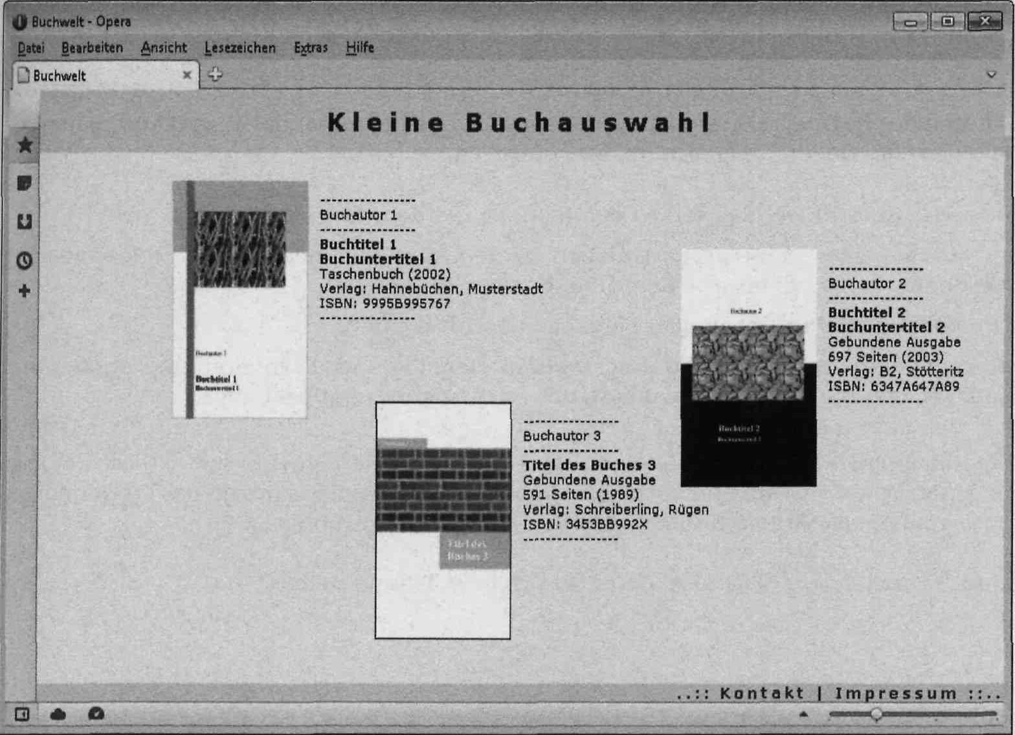Open the zoom options arrow in status bar
The image size is (1015, 735).
click(x=803, y=714)
